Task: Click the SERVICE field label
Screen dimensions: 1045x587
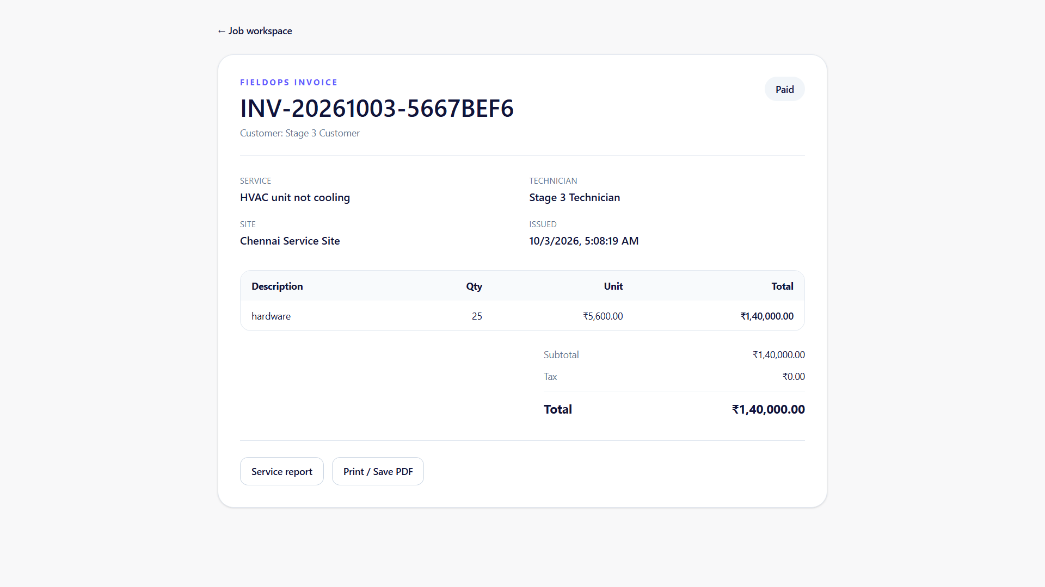Action: click(255, 181)
